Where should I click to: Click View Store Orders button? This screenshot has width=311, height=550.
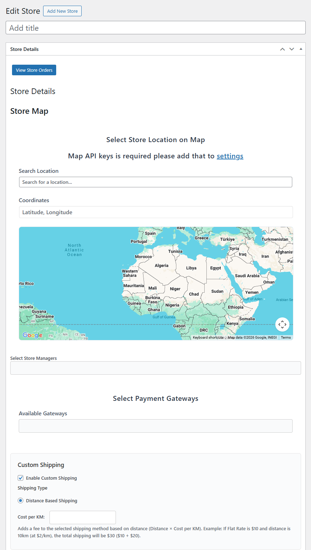click(34, 70)
